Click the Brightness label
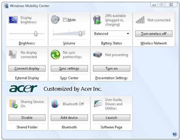The image size is (180, 140). 27,43
